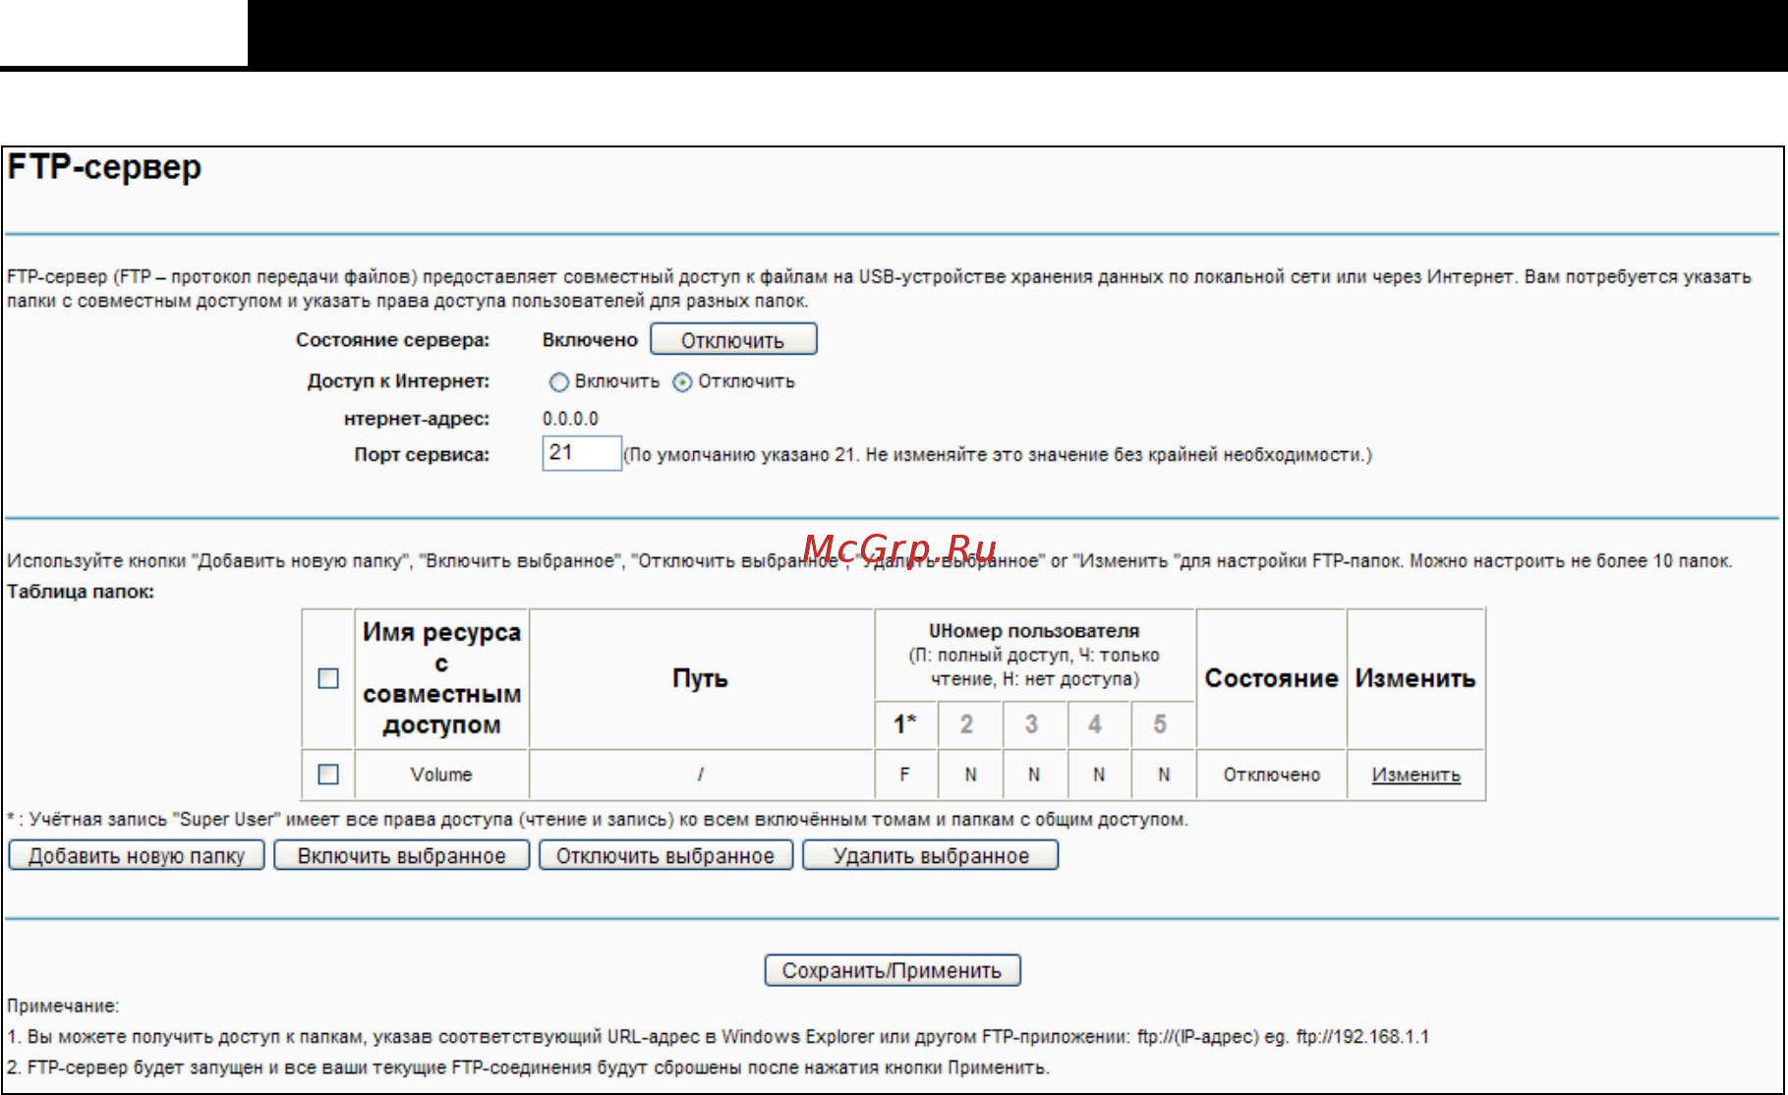Click the user 5 column header
The image size is (1788, 1095).
click(x=1161, y=724)
